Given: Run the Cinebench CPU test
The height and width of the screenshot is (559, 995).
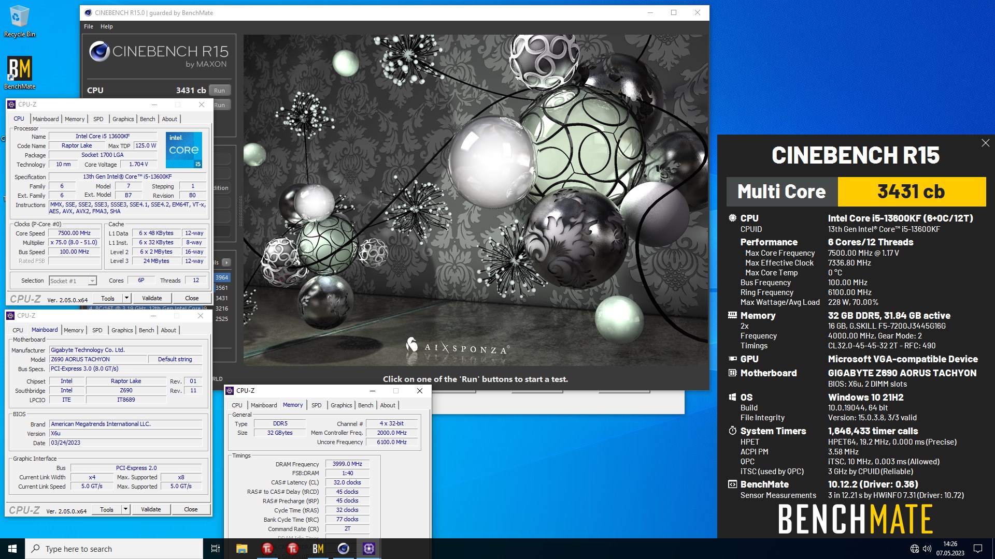Looking at the screenshot, I should [220, 91].
